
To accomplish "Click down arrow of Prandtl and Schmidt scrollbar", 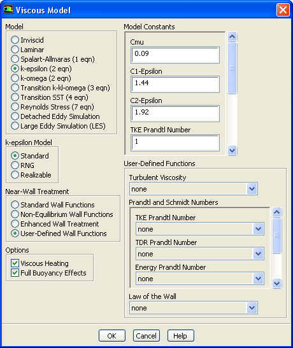I will pos(277,283).
